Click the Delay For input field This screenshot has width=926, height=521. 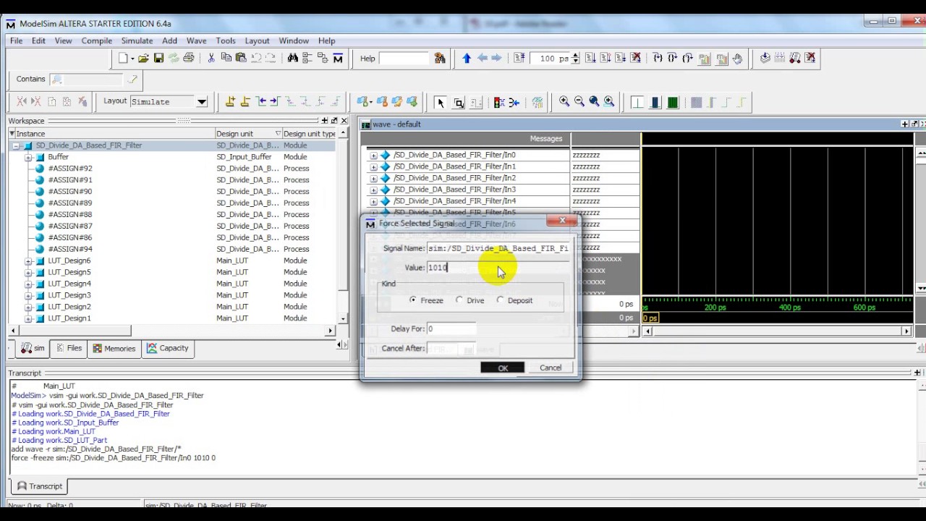tap(451, 329)
